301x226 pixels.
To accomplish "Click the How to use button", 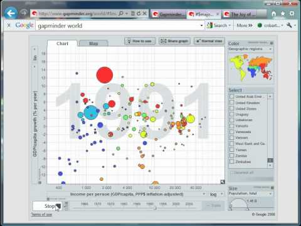I will pos(140,41).
